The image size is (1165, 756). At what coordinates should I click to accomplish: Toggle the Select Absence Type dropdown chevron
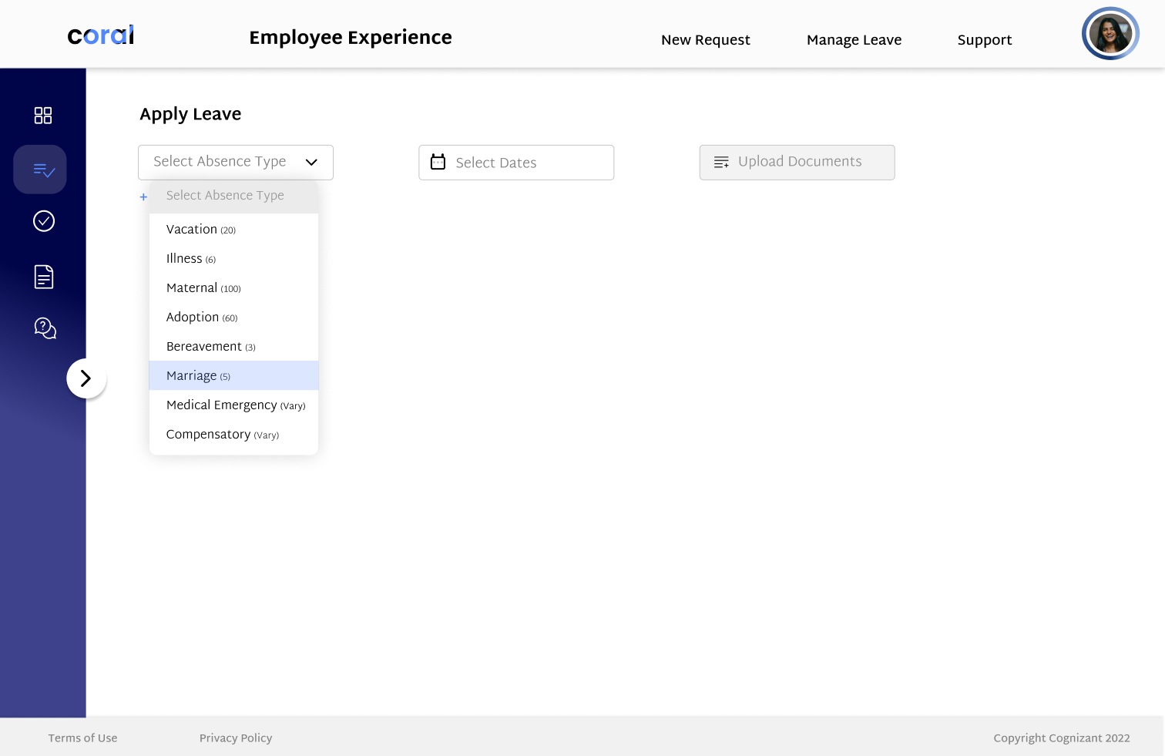[311, 162]
